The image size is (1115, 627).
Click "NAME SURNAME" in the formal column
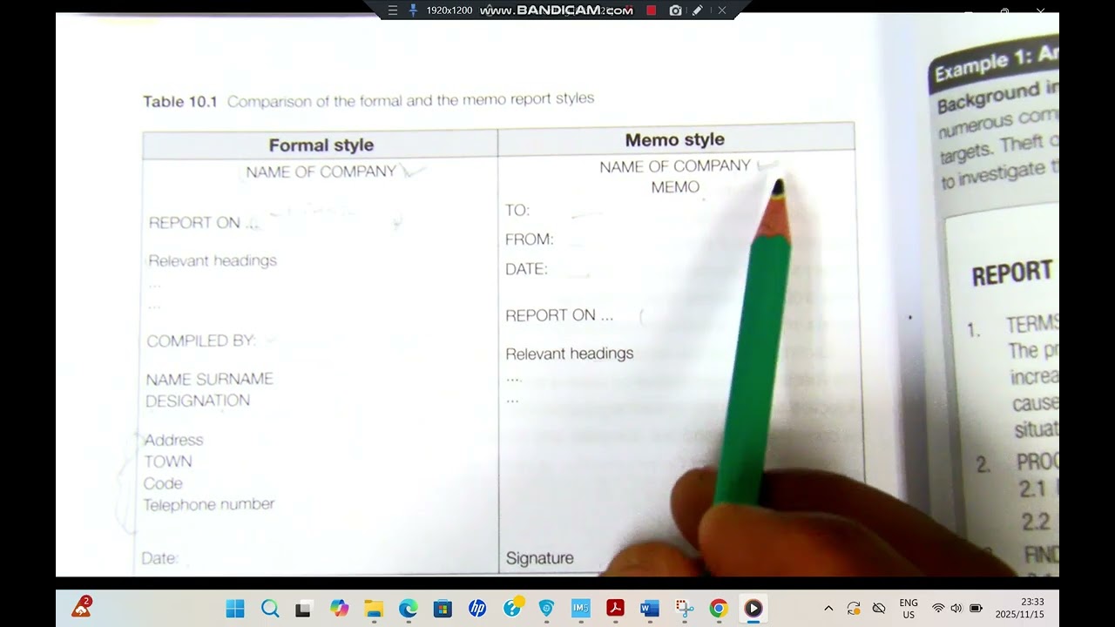tap(209, 379)
